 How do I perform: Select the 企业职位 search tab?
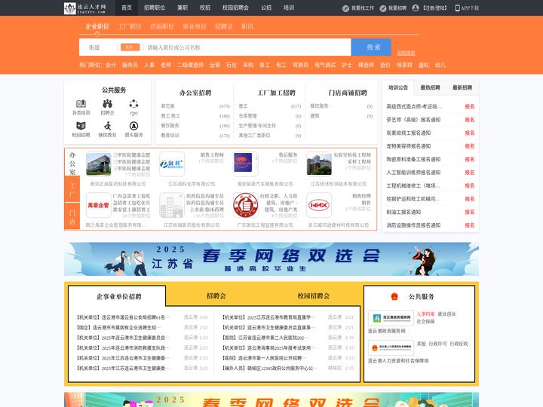click(97, 26)
